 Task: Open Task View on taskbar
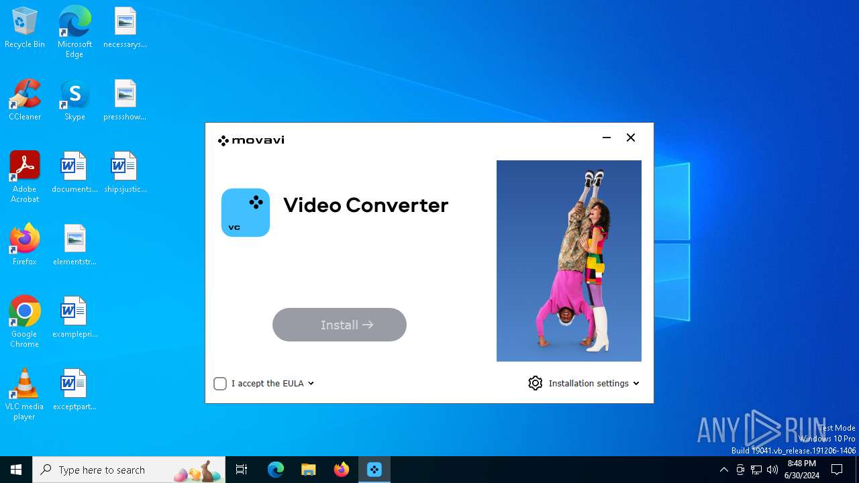tap(242, 470)
